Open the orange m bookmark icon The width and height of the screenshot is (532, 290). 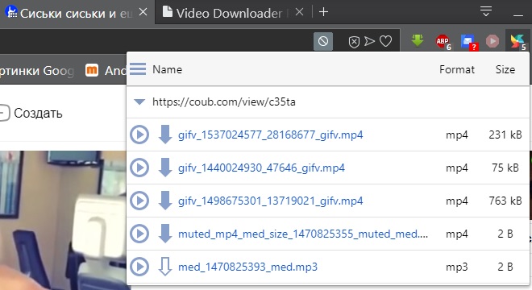tap(92, 71)
